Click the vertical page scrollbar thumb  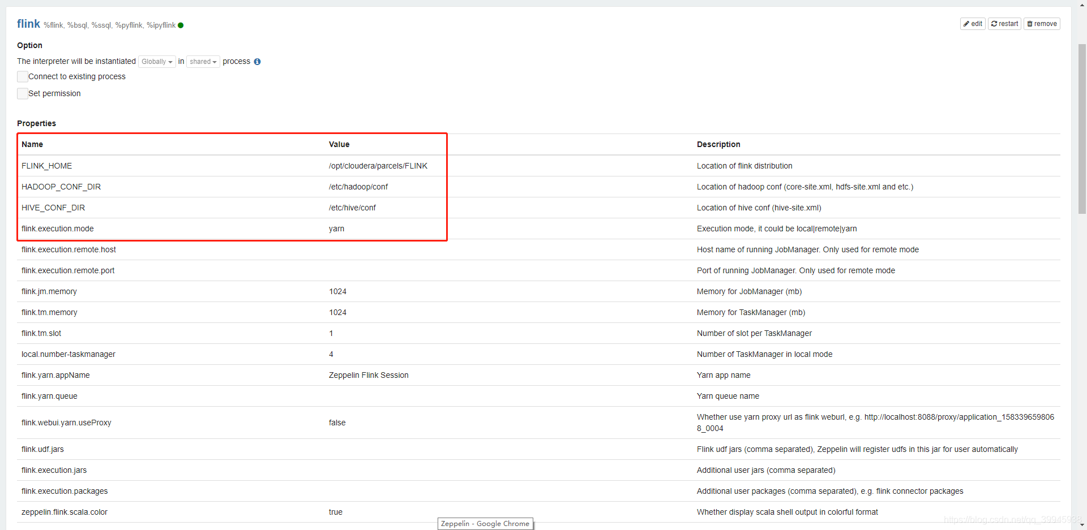1082,129
